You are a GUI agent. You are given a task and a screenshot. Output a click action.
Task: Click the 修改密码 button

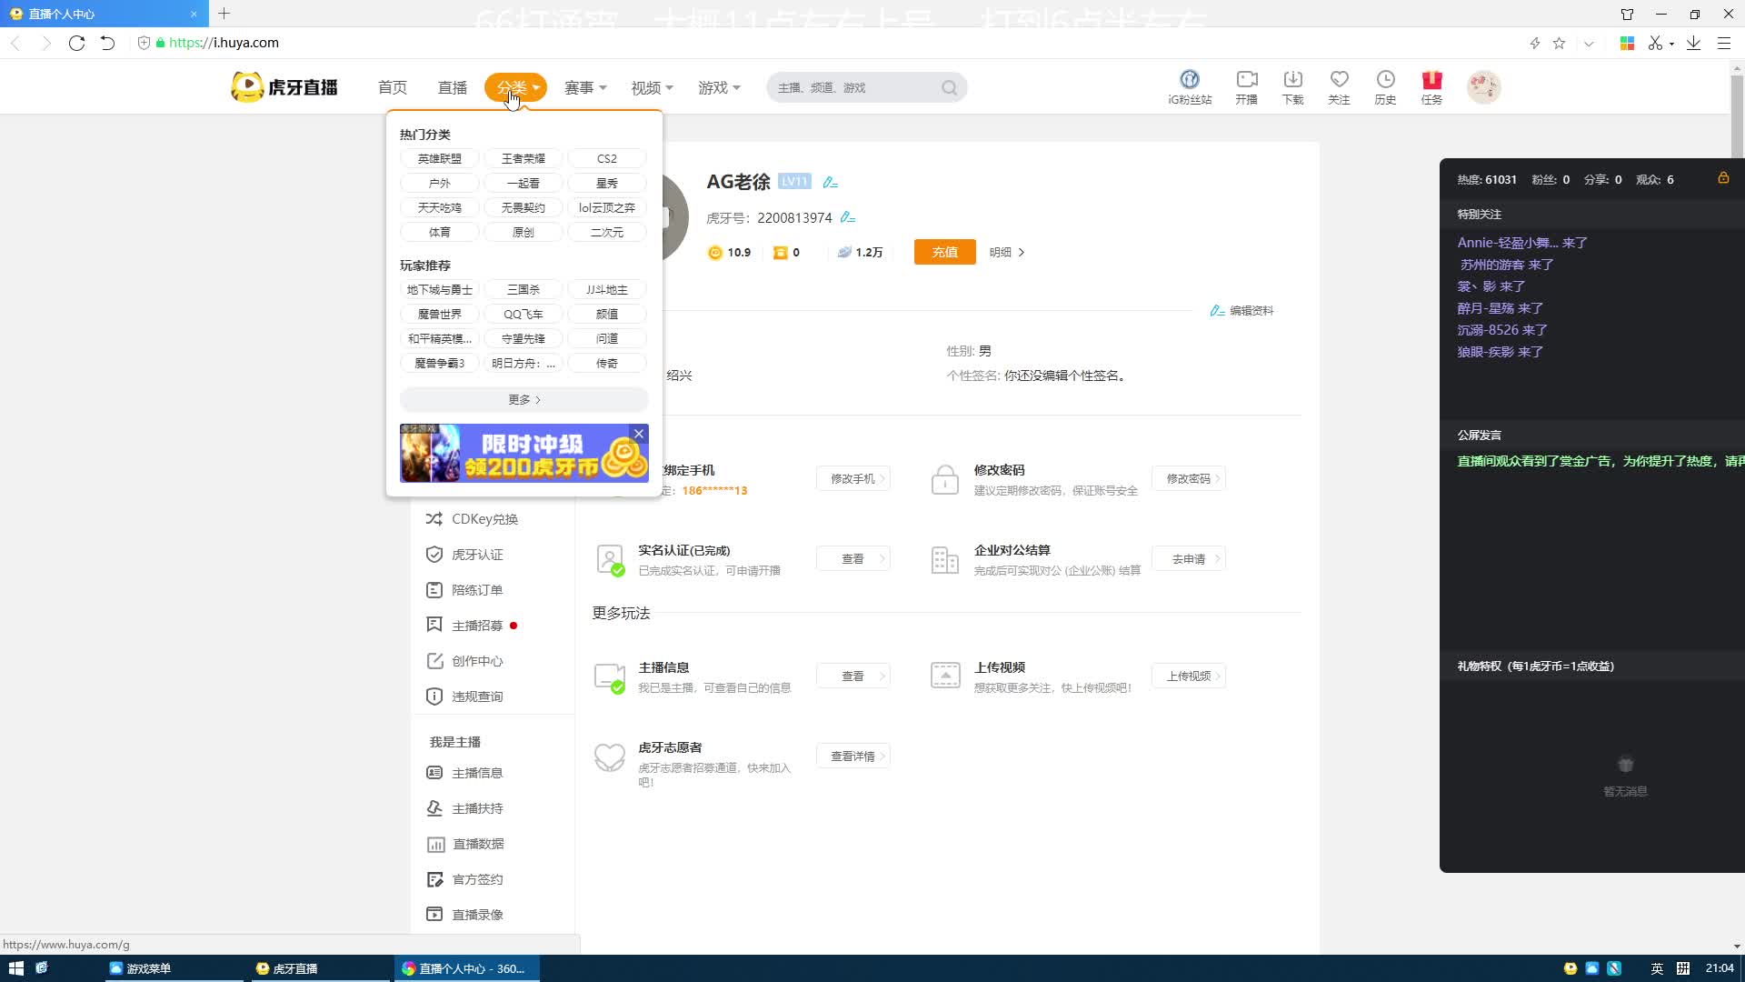pyautogui.click(x=1188, y=479)
